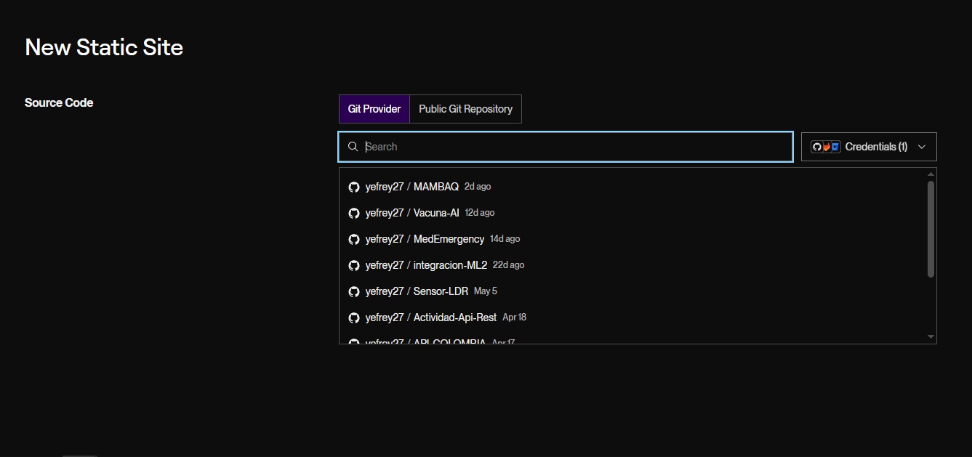Viewport: 972px width, 457px height.
Task: Click the "14d ago" timestamp on MedEmergency
Action: pyautogui.click(x=505, y=239)
